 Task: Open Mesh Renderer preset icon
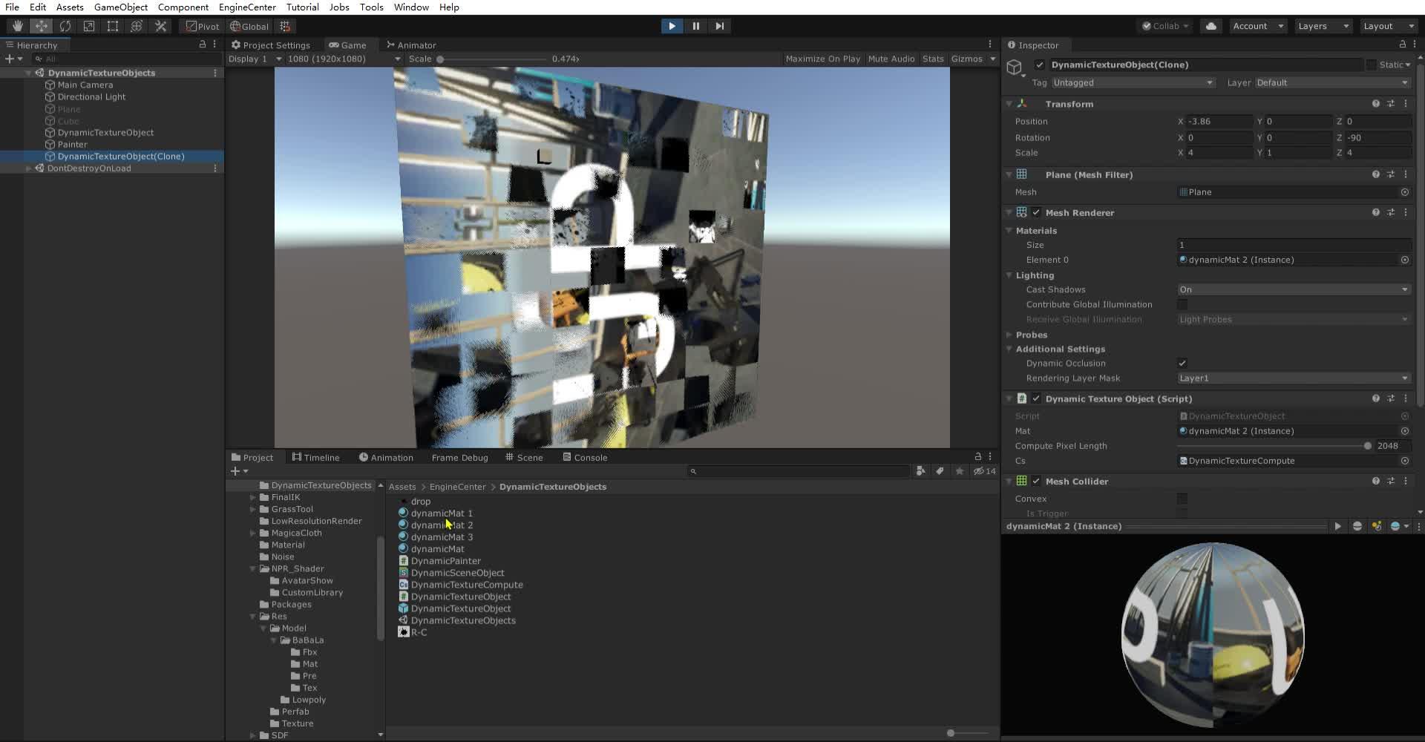[1390, 212]
